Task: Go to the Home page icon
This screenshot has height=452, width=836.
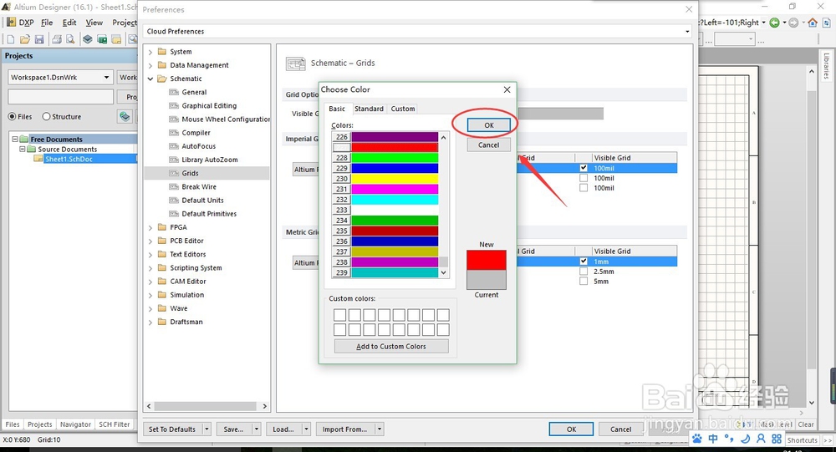Action: coord(813,23)
